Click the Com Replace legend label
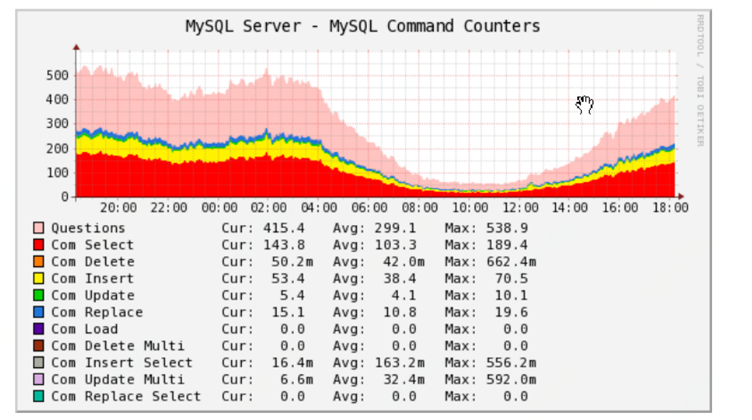The image size is (752, 420). coord(97,312)
